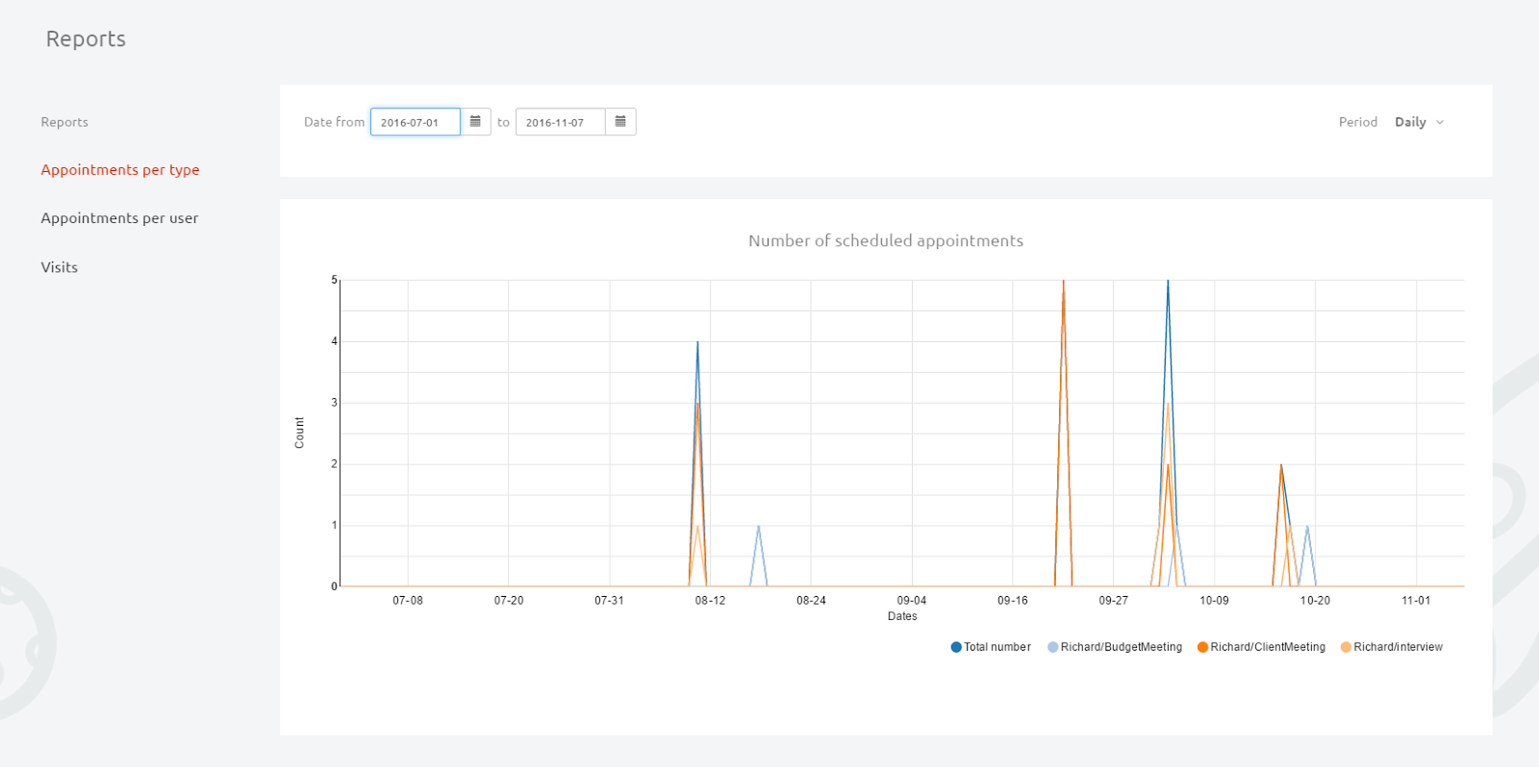Click the 08-12 date axis label
Viewport: 1539px width, 767px height.
click(710, 601)
